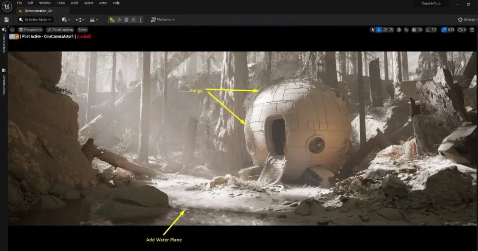Open the Select menu

(89, 3)
